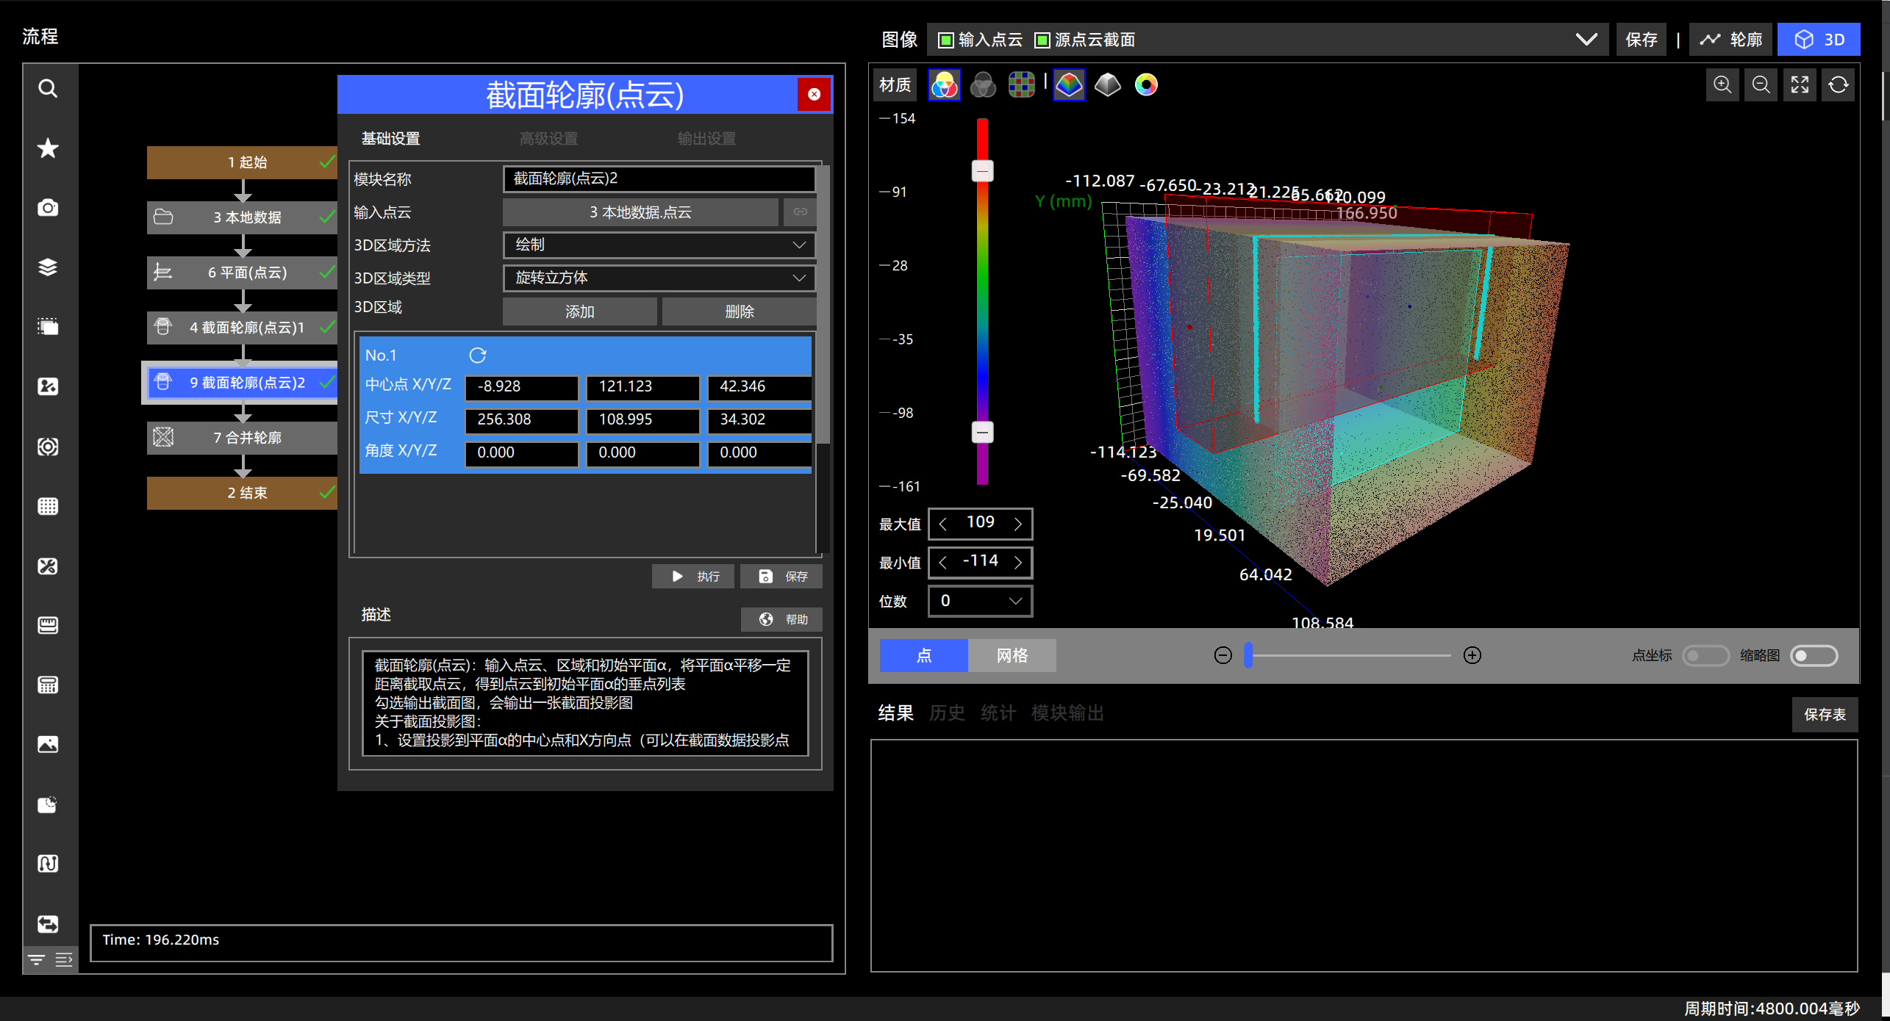Screen dimensions: 1890x1021
Task: Click the filter icon at sidebar bottom
Action: click(x=36, y=959)
